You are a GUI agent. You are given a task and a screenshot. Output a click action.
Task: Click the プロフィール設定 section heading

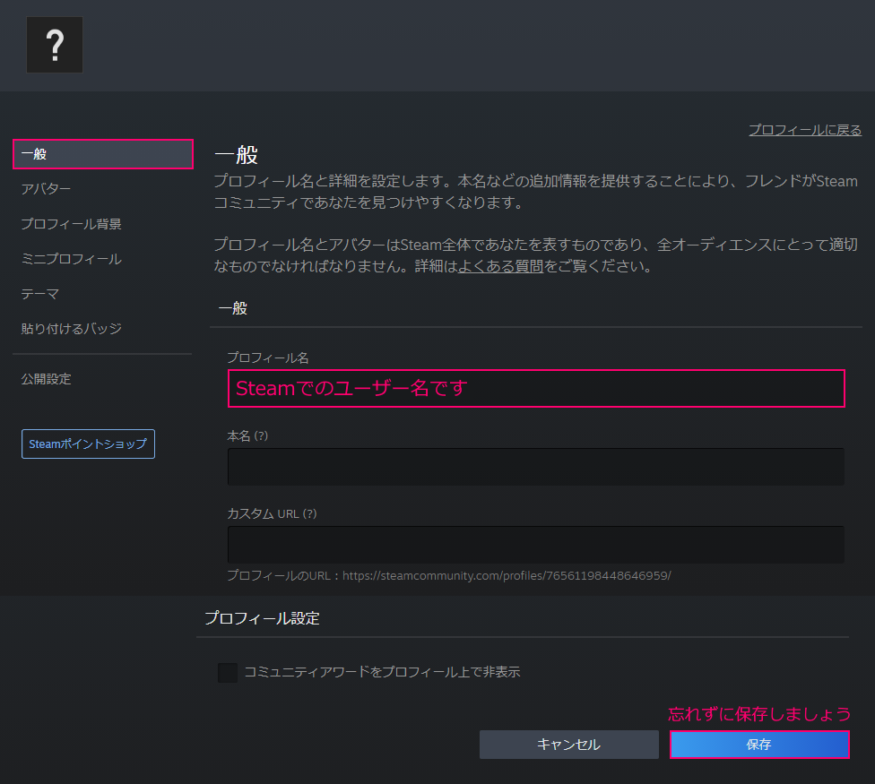(262, 618)
